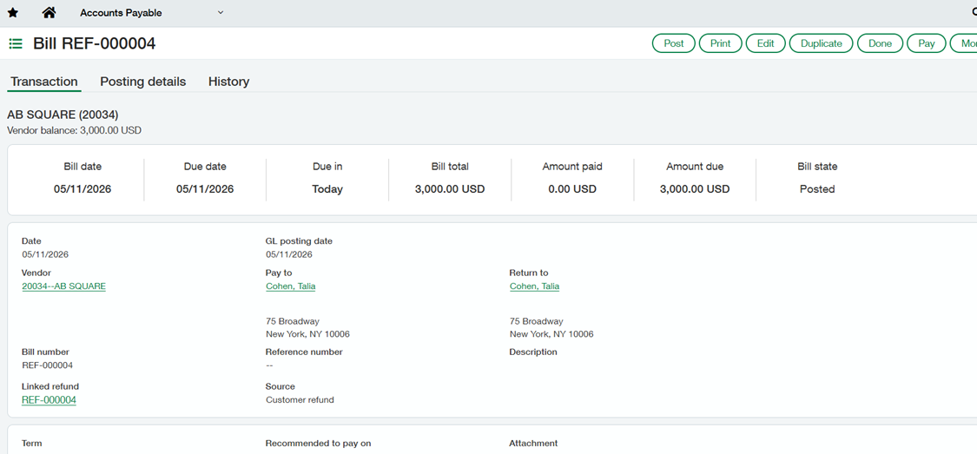Click the Bill number REF-000004 value
977x454 pixels.
[x=48, y=365]
